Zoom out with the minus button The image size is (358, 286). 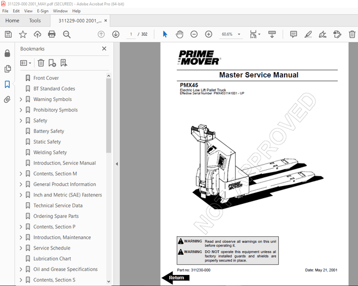[x=194, y=34]
